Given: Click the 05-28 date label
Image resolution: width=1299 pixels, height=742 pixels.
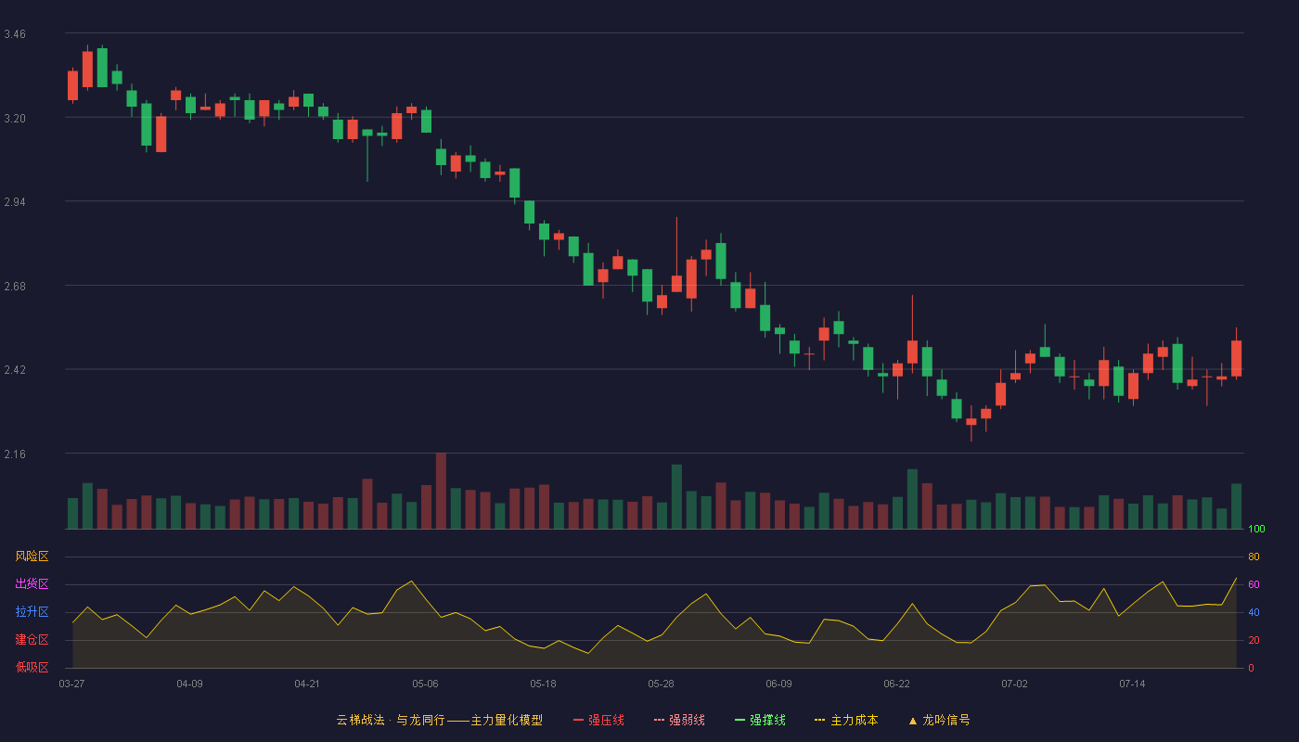Looking at the screenshot, I should 661,684.
